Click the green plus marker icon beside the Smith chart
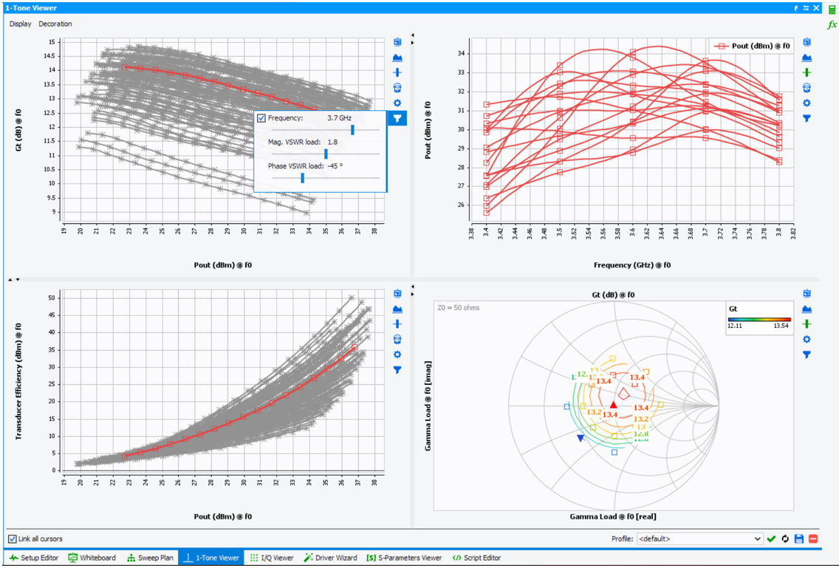This screenshot has height=568, width=839. pos(807,324)
